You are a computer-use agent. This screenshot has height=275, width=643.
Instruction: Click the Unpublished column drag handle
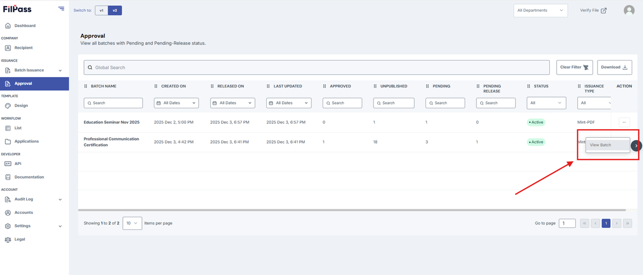375,86
